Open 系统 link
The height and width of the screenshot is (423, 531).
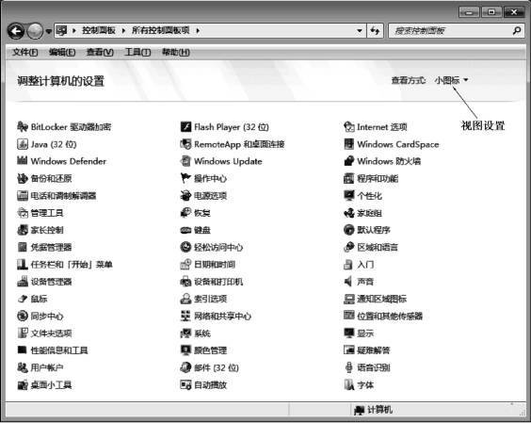pyautogui.click(x=202, y=334)
